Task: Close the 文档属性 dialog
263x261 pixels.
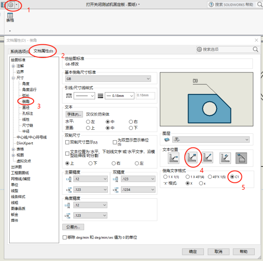Action: 256,40
